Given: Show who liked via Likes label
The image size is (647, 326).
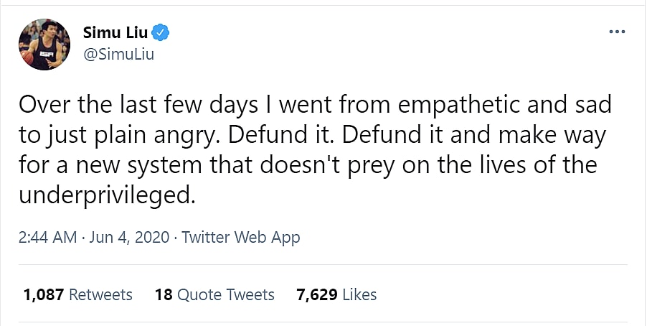Looking at the screenshot, I should click(x=361, y=294).
